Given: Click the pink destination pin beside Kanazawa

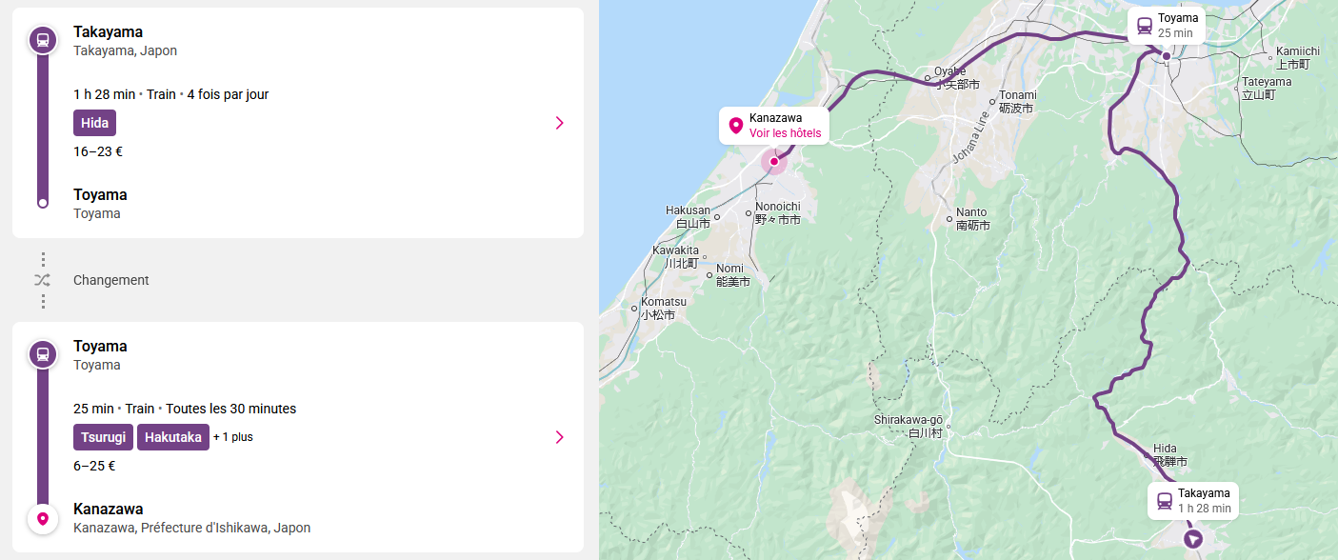Looking at the screenshot, I should click(x=42, y=519).
